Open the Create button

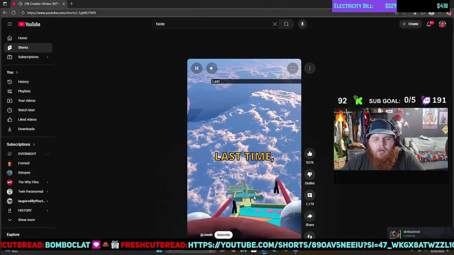pos(410,24)
